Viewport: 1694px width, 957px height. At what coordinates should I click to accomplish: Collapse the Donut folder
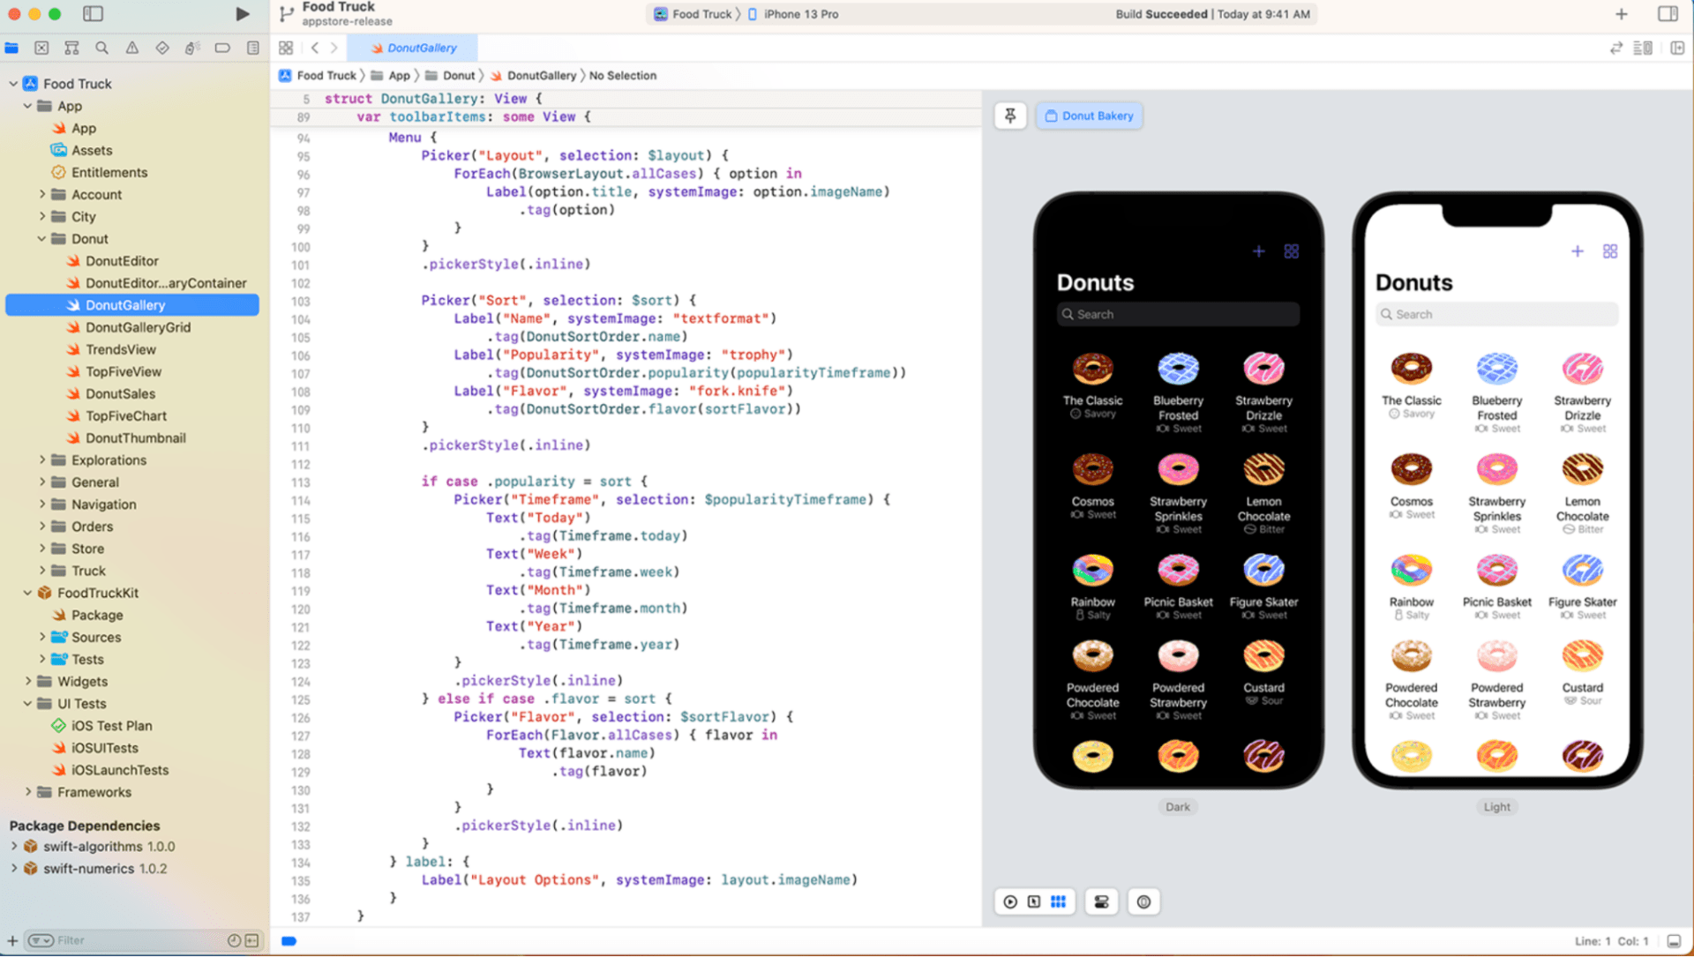[41, 239]
